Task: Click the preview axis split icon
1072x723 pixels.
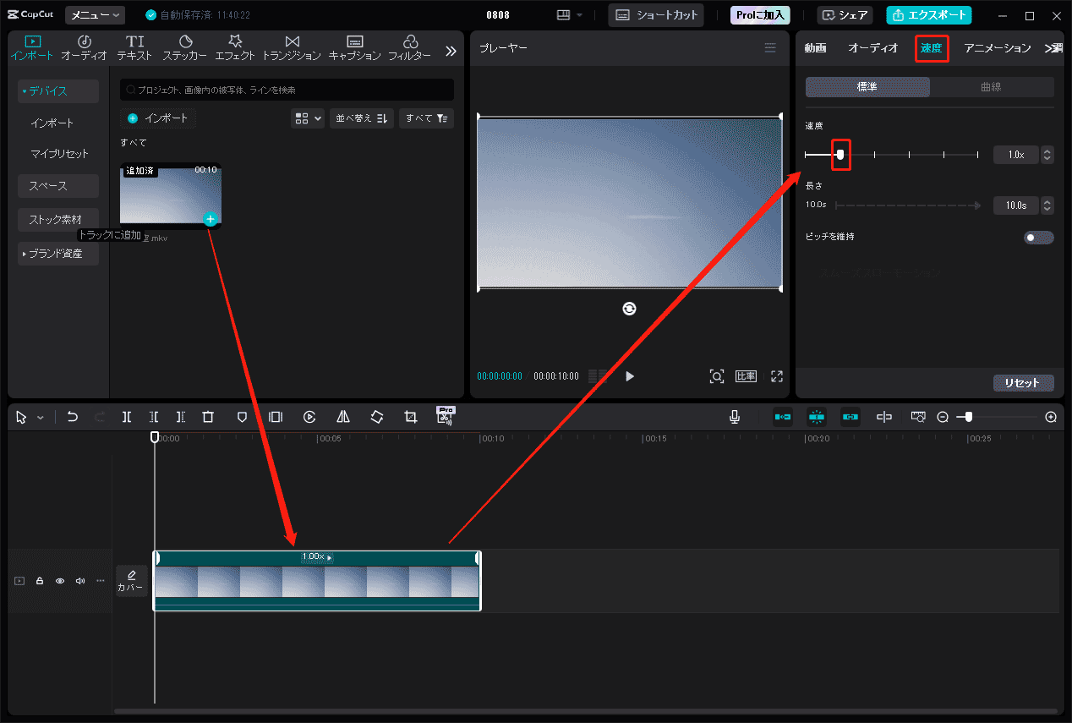Action: coord(884,417)
